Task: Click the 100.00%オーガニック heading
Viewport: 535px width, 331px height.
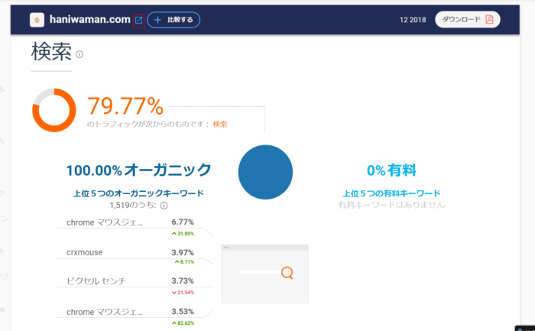Action: click(138, 170)
